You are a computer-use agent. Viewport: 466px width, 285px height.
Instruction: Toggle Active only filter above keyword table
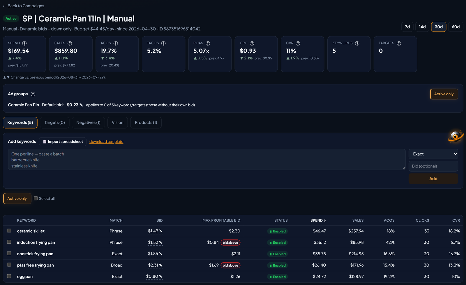coord(17,198)
